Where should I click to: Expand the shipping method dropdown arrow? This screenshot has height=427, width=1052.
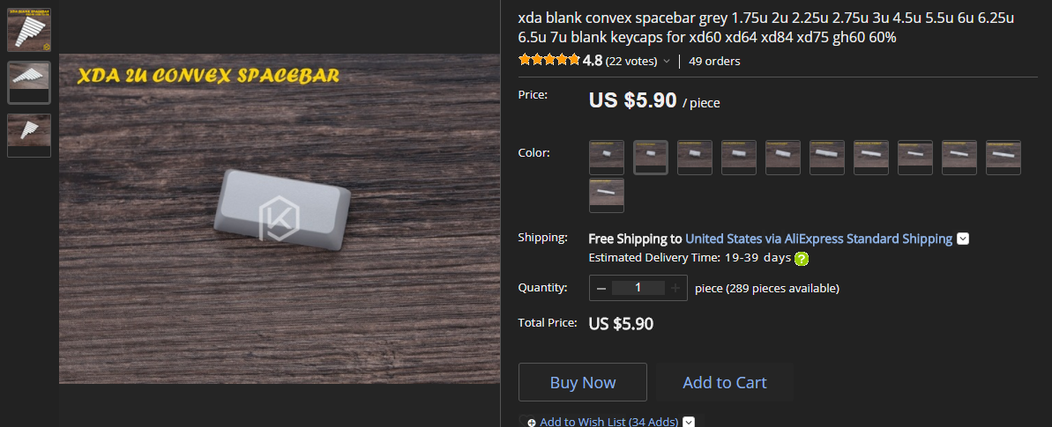(963, 239)
